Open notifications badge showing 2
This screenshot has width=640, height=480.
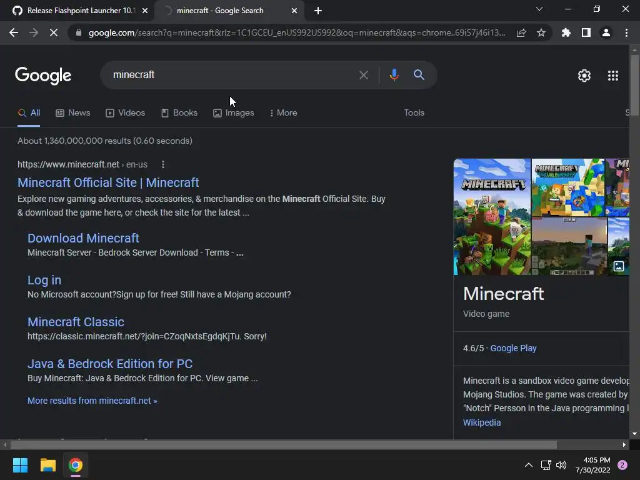622,465
